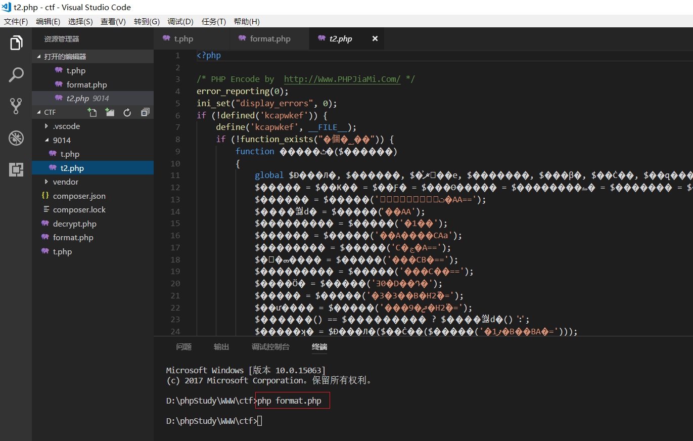693x441 pixels.
Task: Open the 编辑(E) menu
Action: (48, 21)
